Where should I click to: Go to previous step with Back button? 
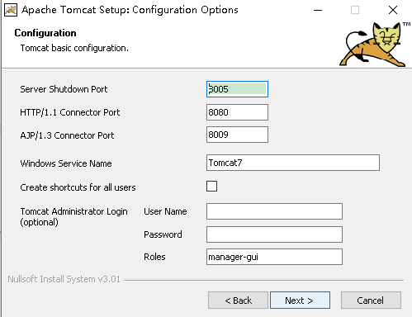click(238, 300)
